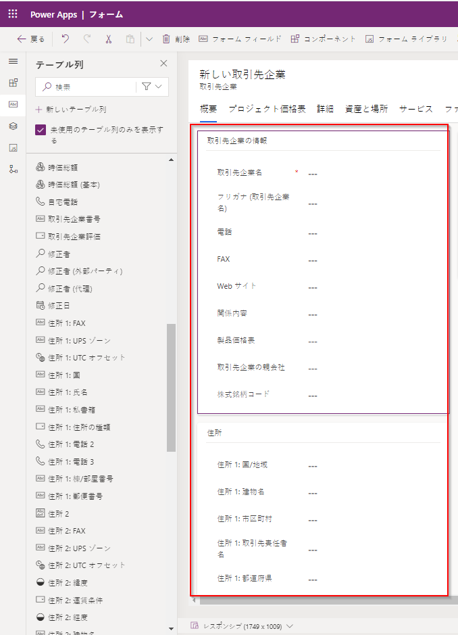
Task: Select the 住所 2: 運賃条件 column
Action: tap(69, 600)
